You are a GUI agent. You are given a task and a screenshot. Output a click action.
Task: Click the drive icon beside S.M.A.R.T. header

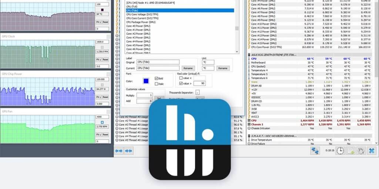[x=249, y=136]
